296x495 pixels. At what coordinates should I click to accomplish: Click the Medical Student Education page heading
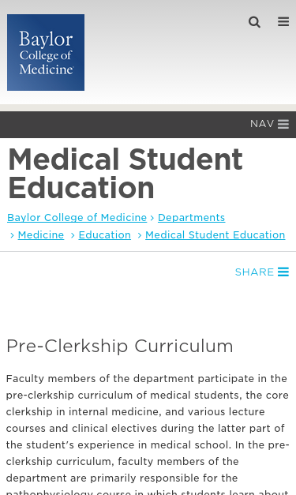(x=126, y=174)
